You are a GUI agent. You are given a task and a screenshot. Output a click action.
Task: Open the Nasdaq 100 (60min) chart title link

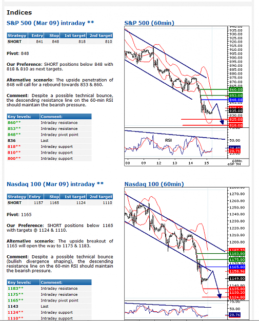pos(154,184)
